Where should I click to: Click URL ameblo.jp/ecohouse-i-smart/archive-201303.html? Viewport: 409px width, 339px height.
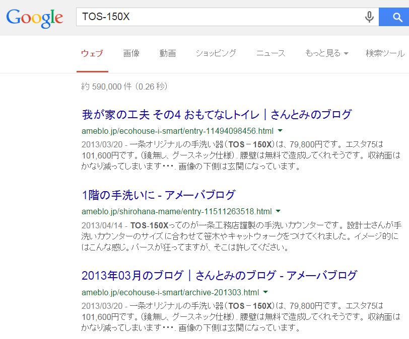(x=170, y=292)
